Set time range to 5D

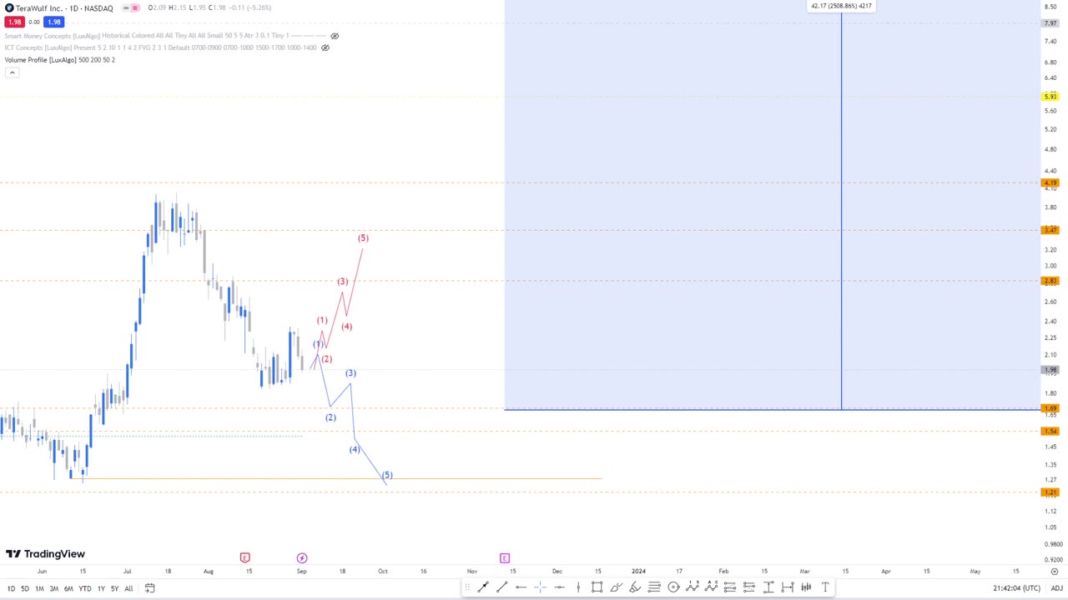coord(24,588)
